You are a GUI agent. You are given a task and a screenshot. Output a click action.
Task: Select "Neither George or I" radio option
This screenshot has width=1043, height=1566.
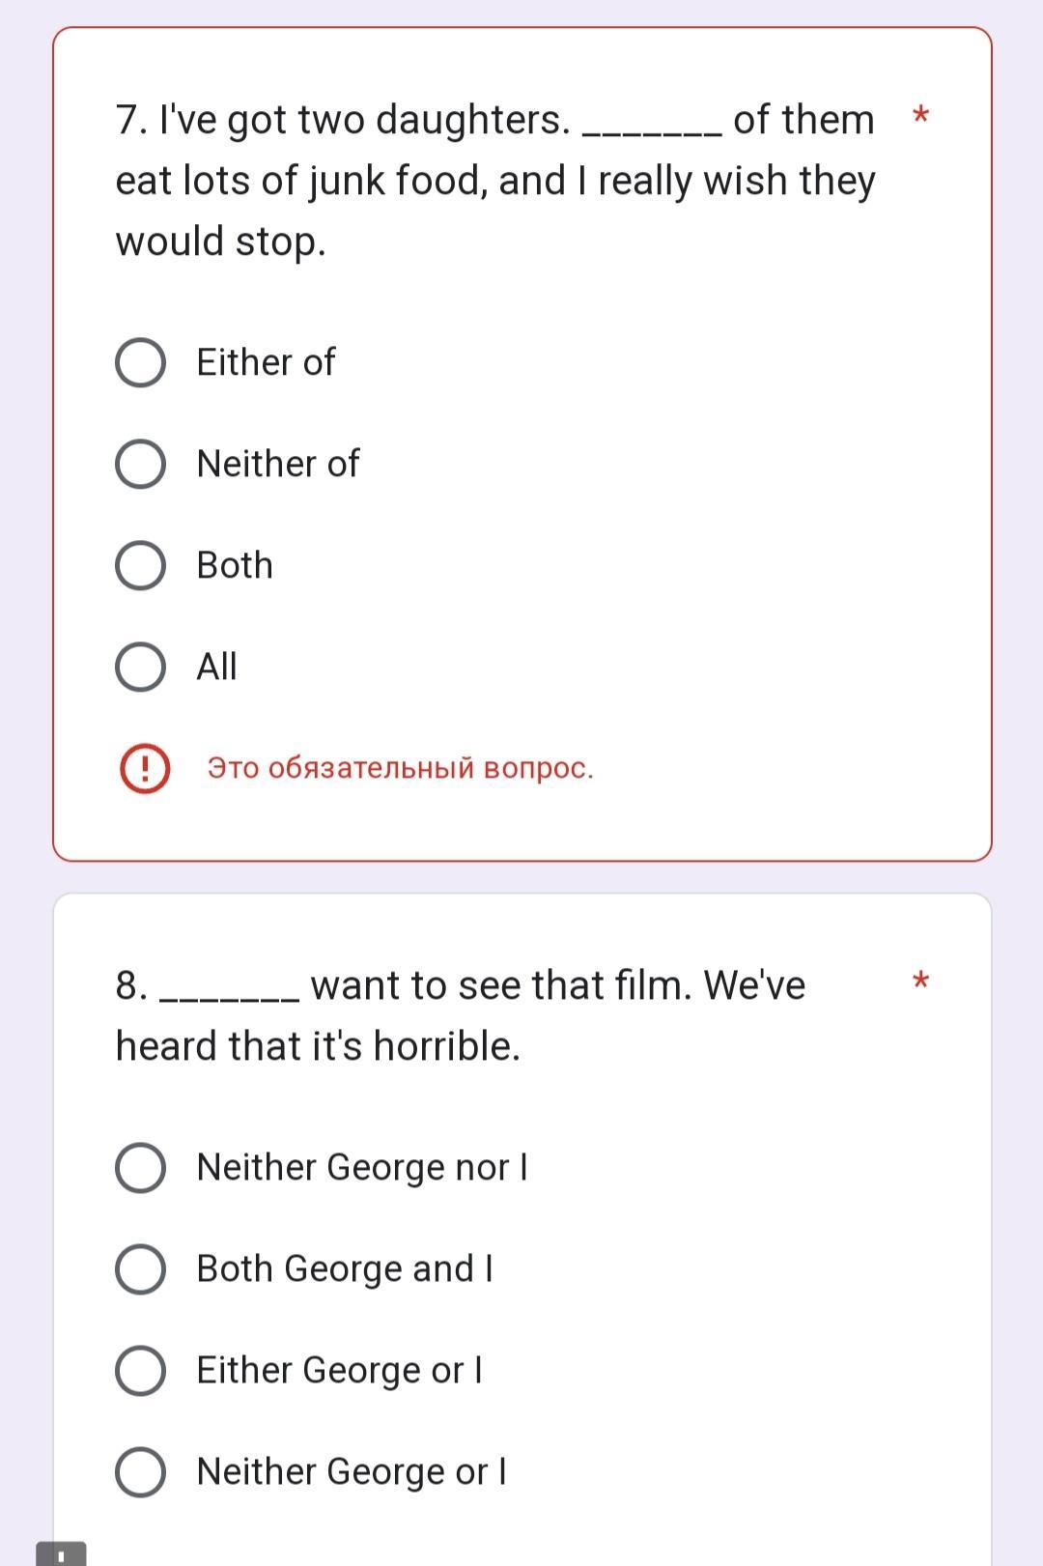(x=140, y=1472)
